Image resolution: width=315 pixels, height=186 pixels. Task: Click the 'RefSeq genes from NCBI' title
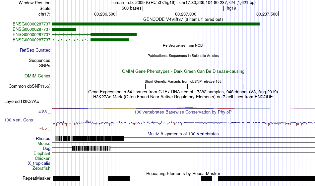(183, 45)
